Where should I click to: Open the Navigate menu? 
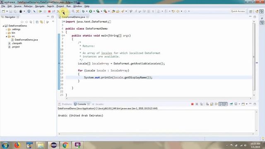click(x=40, y=6)
